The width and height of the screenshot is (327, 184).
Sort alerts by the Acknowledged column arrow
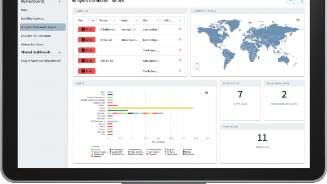[x=180, y=20]
